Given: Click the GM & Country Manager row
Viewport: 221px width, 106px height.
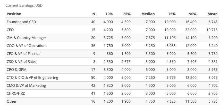Looking at the screenshot, I should (112, 38).
